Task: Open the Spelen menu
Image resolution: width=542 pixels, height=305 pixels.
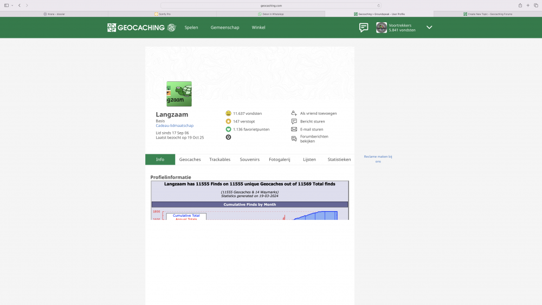Action: (191, 27)
